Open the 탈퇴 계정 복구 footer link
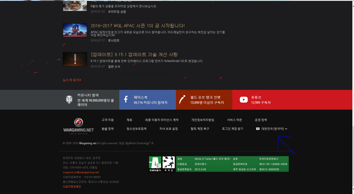Viewport: 354px width, 194px height. click(200, 128)
